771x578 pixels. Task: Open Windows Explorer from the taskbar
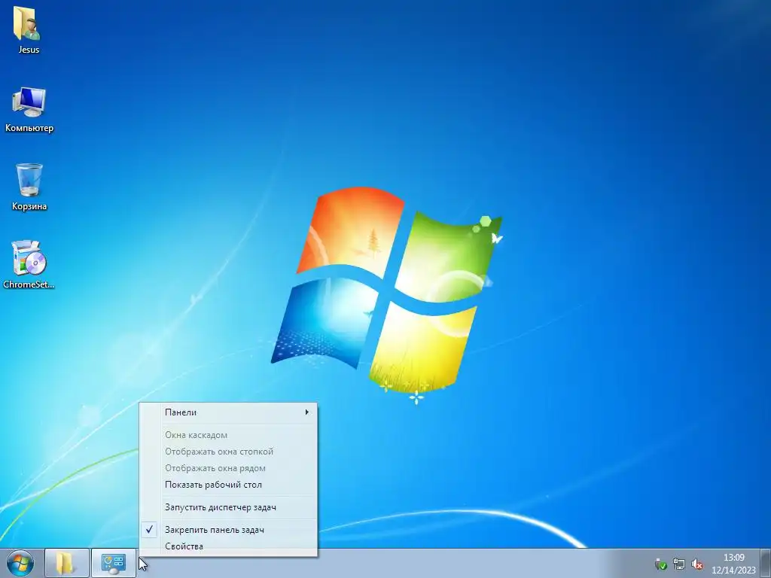click(67, 563)
